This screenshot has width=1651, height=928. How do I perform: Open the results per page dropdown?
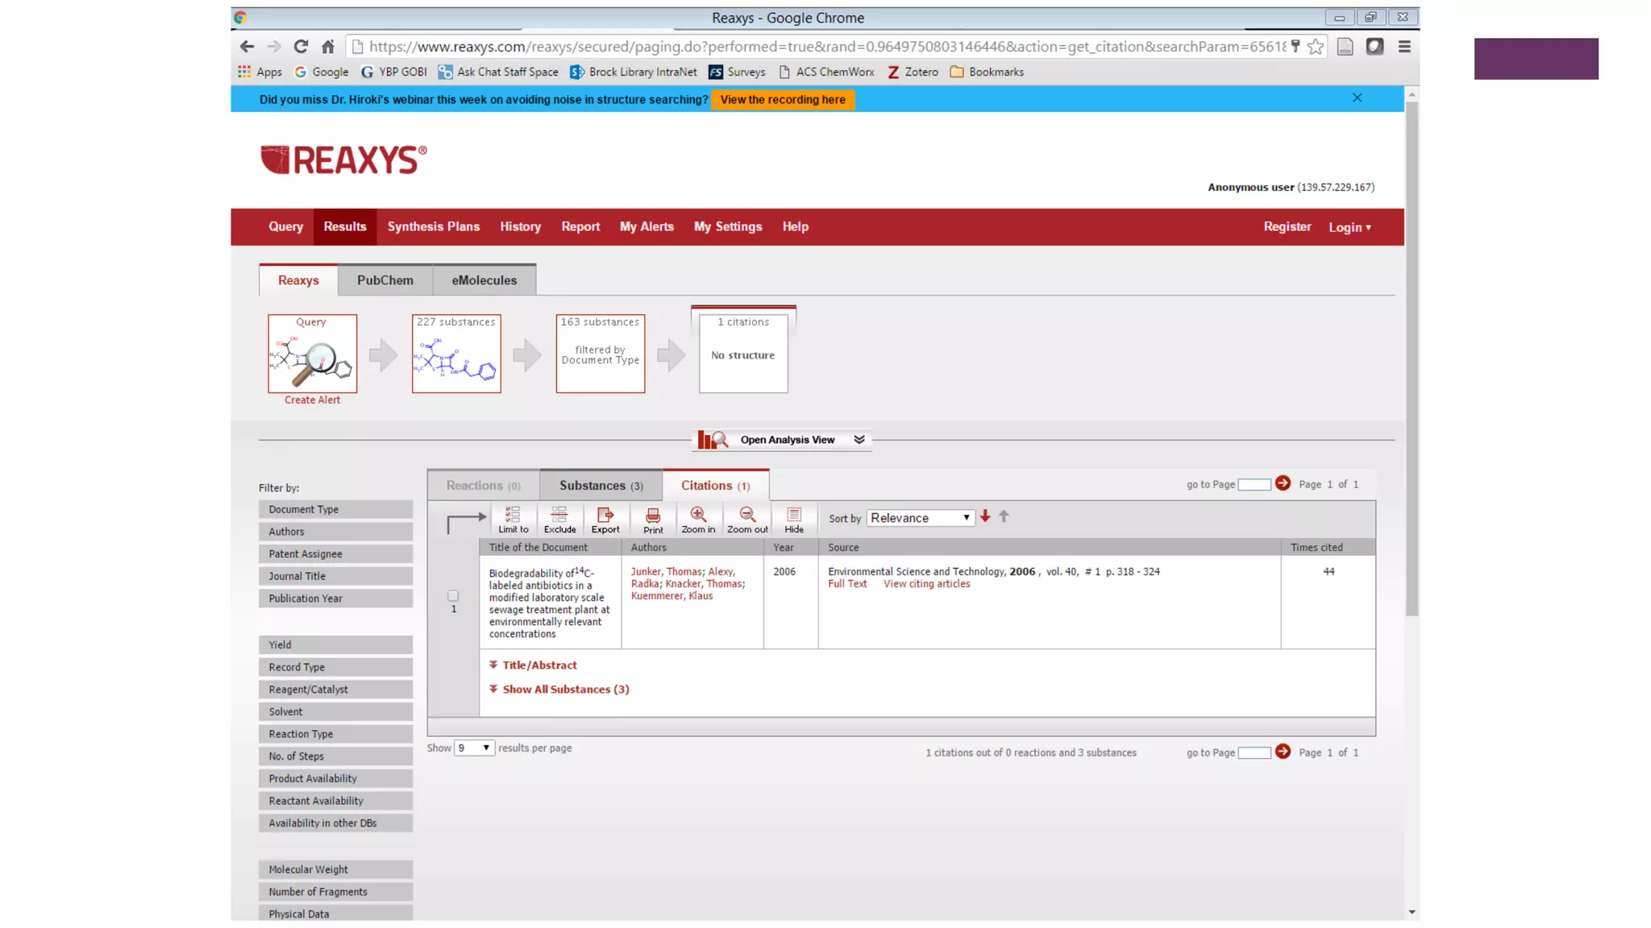pyautogui.click(x=473, y=748)
